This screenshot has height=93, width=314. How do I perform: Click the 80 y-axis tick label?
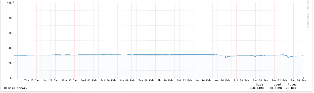click(10, 18)
